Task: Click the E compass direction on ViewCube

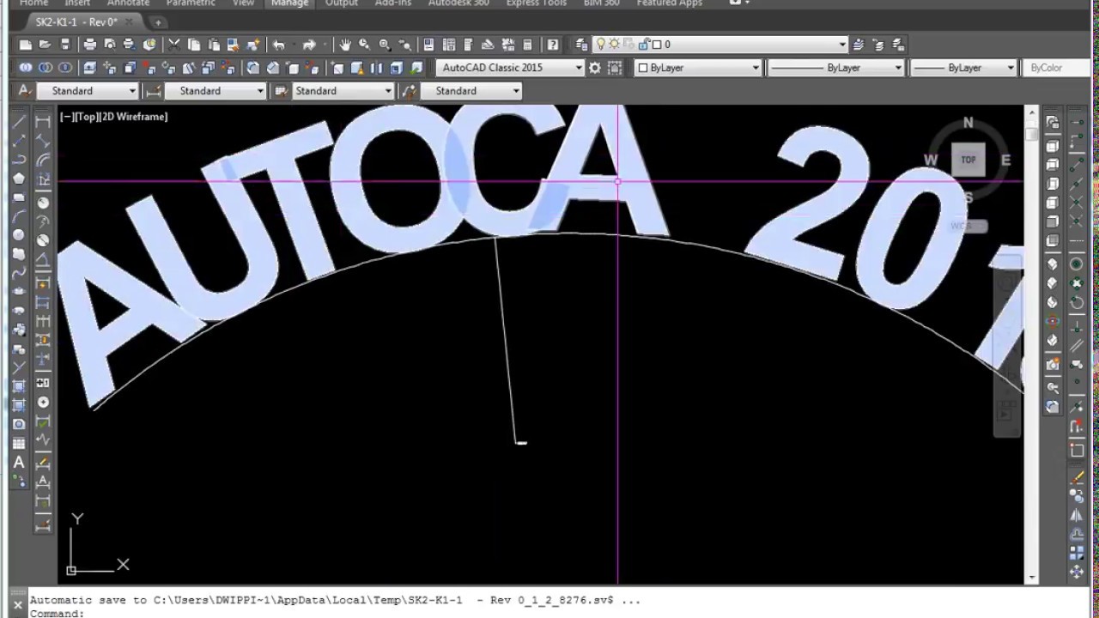Action: click(x=1005, y=160)
